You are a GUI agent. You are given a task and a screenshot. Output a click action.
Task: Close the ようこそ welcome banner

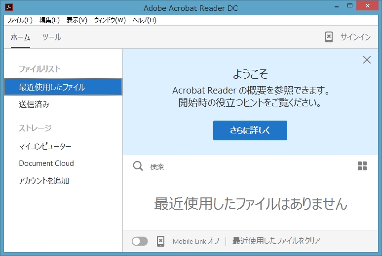(x=367, y=60)
